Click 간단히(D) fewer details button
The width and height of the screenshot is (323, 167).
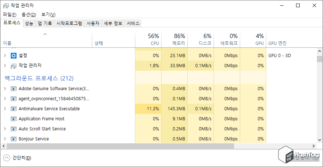[x=18, y=158]
